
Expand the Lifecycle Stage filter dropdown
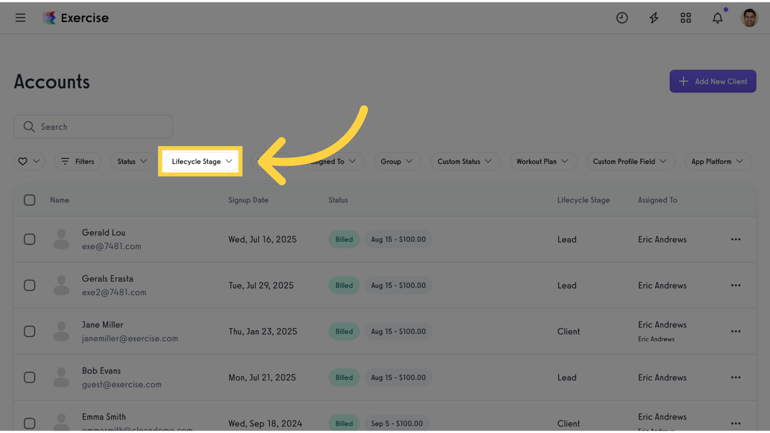coord(202,161)
